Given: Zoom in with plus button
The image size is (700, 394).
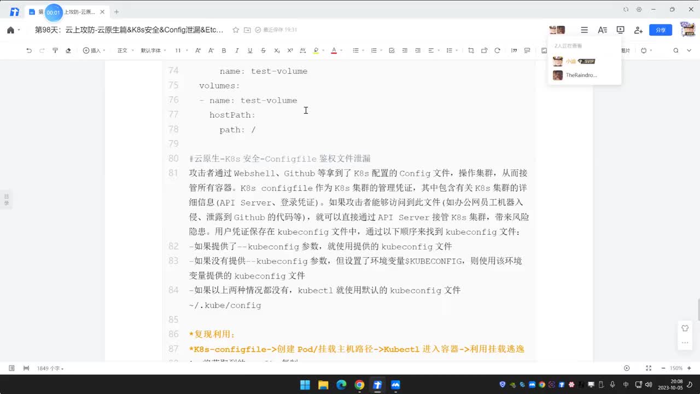Looking at the screenshot, I should 689,368.
